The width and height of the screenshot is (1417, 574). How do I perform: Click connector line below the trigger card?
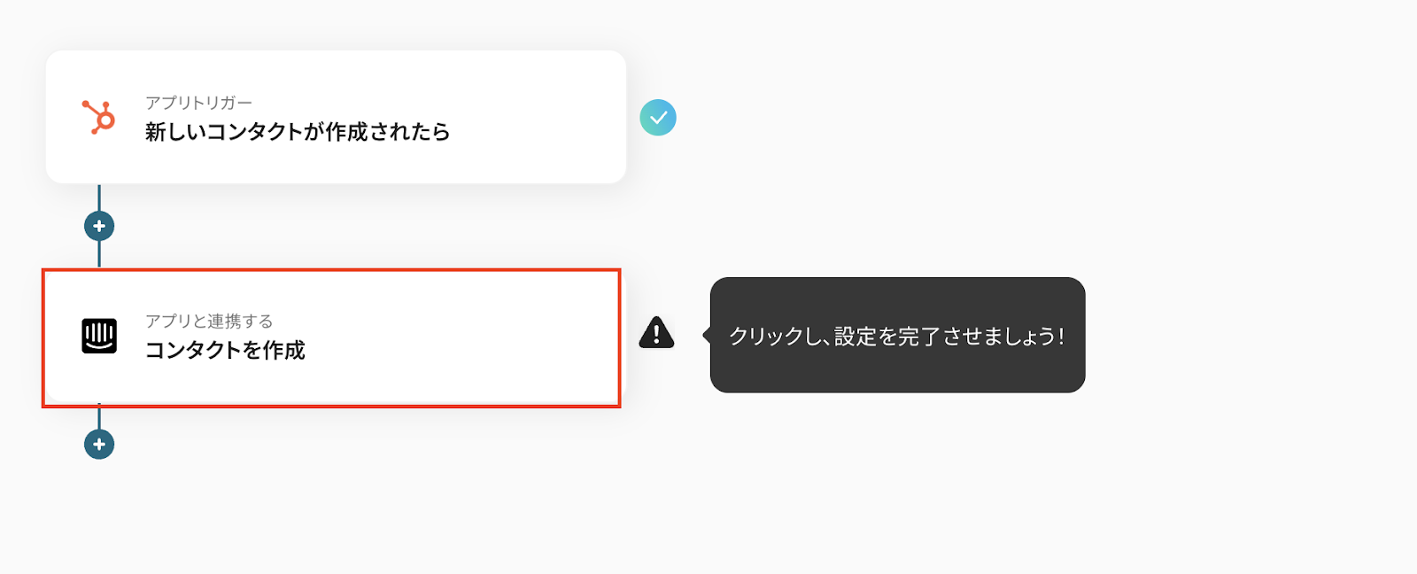[x=99, y=197]
